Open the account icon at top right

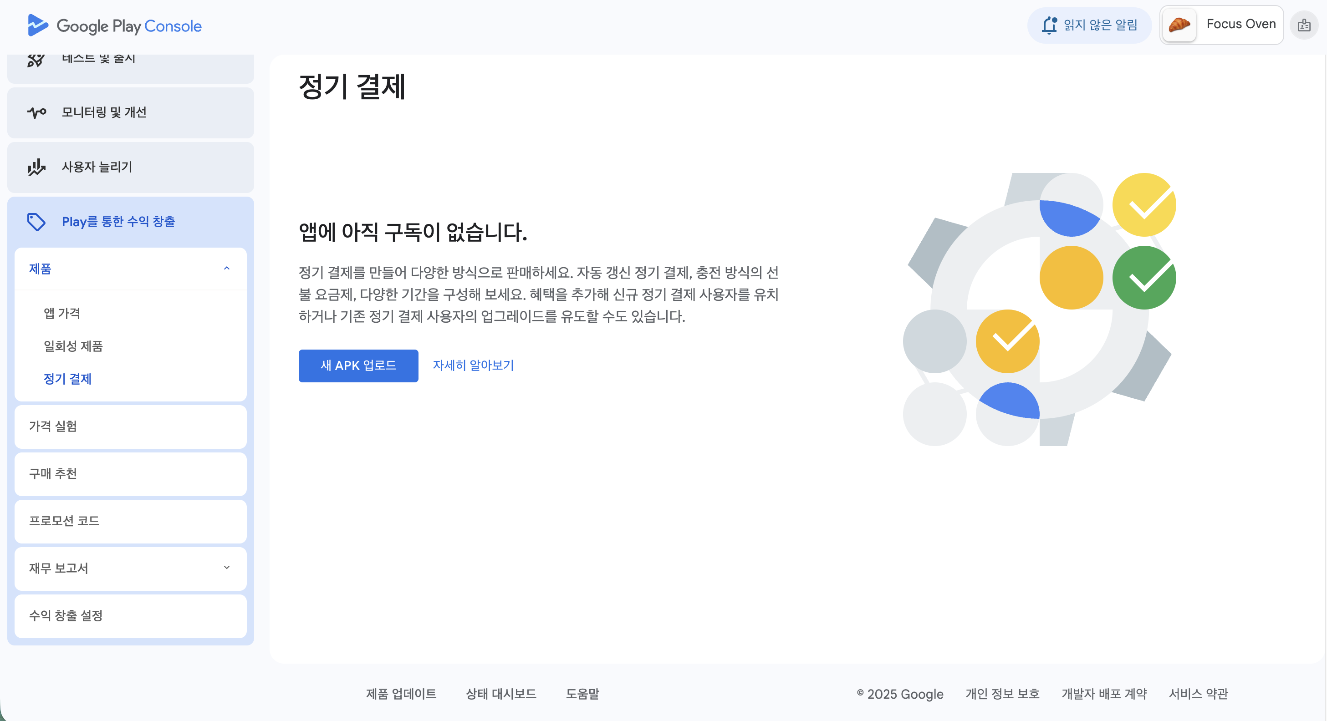pos(1304,25)
